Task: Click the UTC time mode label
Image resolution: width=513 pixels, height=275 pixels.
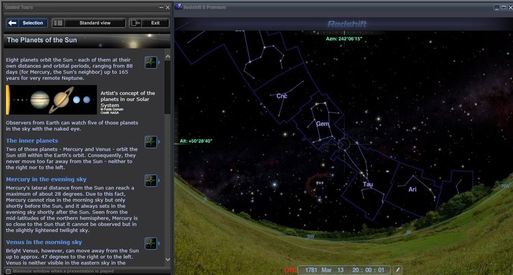Action: [x=289, y=270]
